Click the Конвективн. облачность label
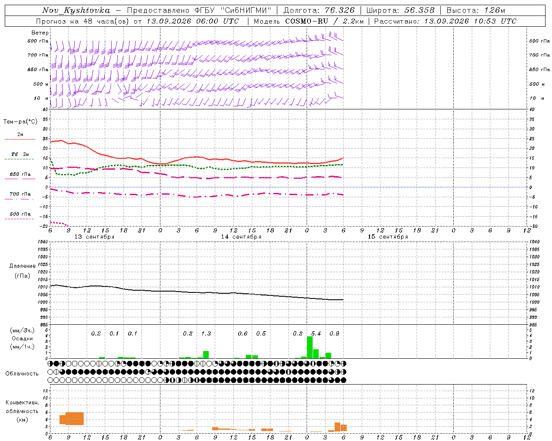The image size is (552, 441). 22,411
